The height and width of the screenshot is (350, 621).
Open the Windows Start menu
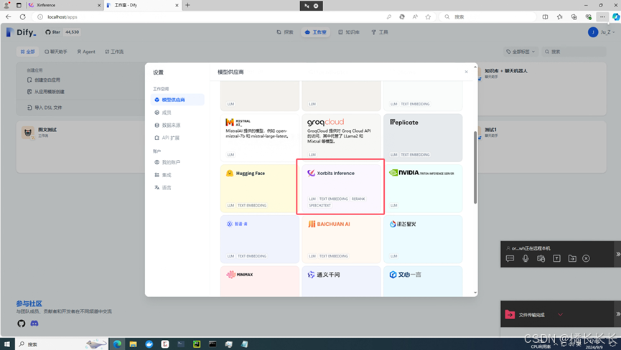pos(6,344)
